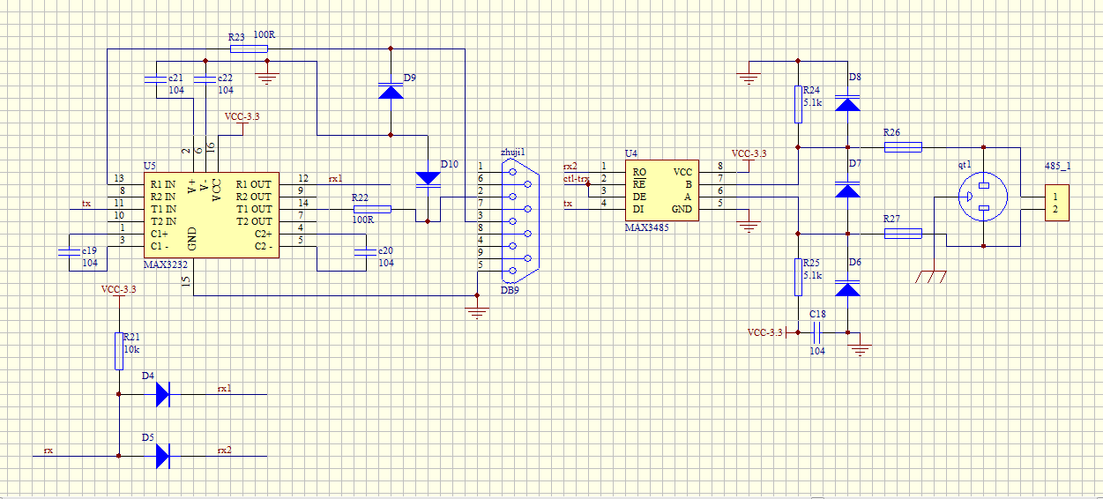Click the U5 designator text
This screenshot has width=1103, height=499.
click(x=149, y=167)
